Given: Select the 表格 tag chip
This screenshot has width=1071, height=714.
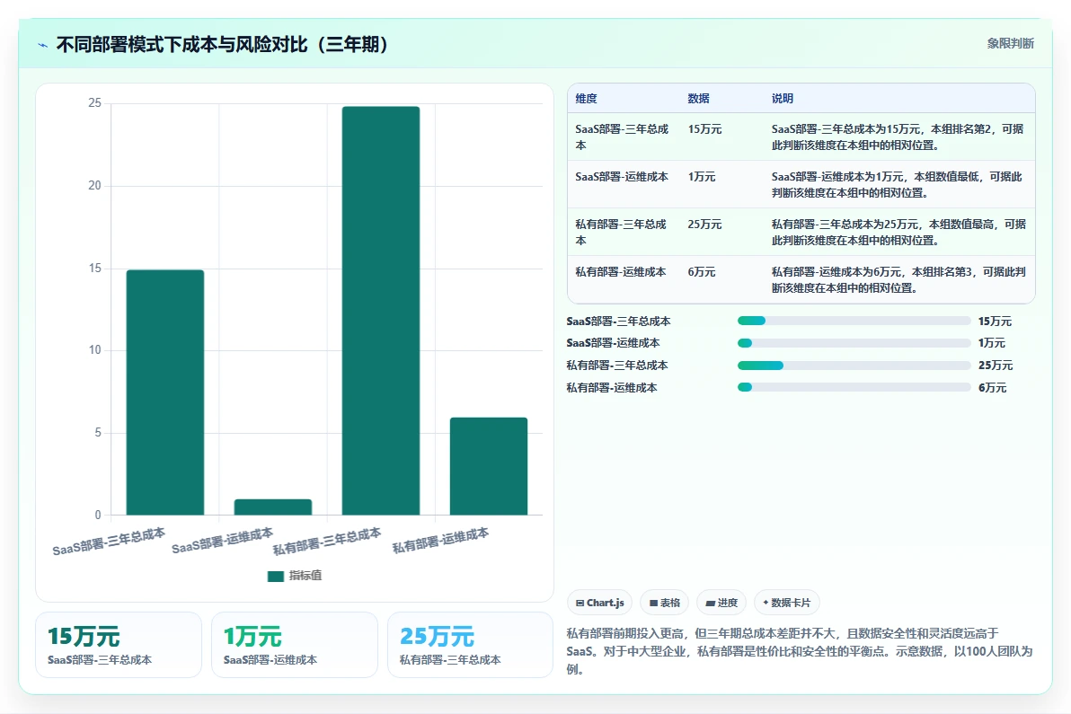Looking at the screenshot, I should pyautogui.click(x=665, y=603).
